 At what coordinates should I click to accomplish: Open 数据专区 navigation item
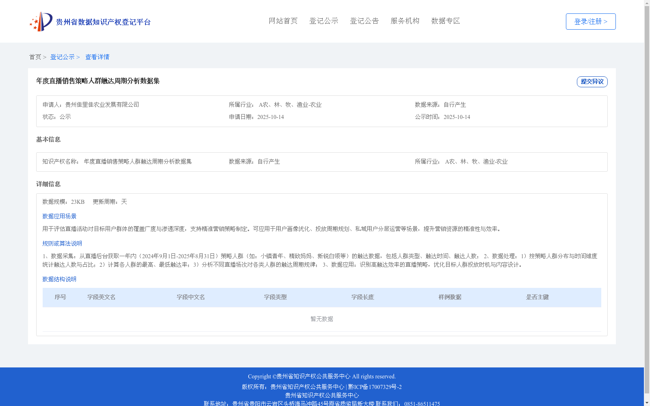[446, 21]
